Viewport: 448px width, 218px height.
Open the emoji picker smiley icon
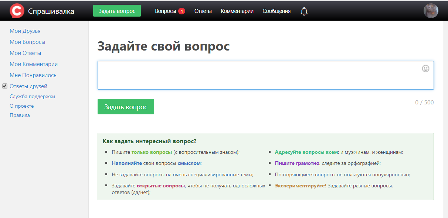425,69
